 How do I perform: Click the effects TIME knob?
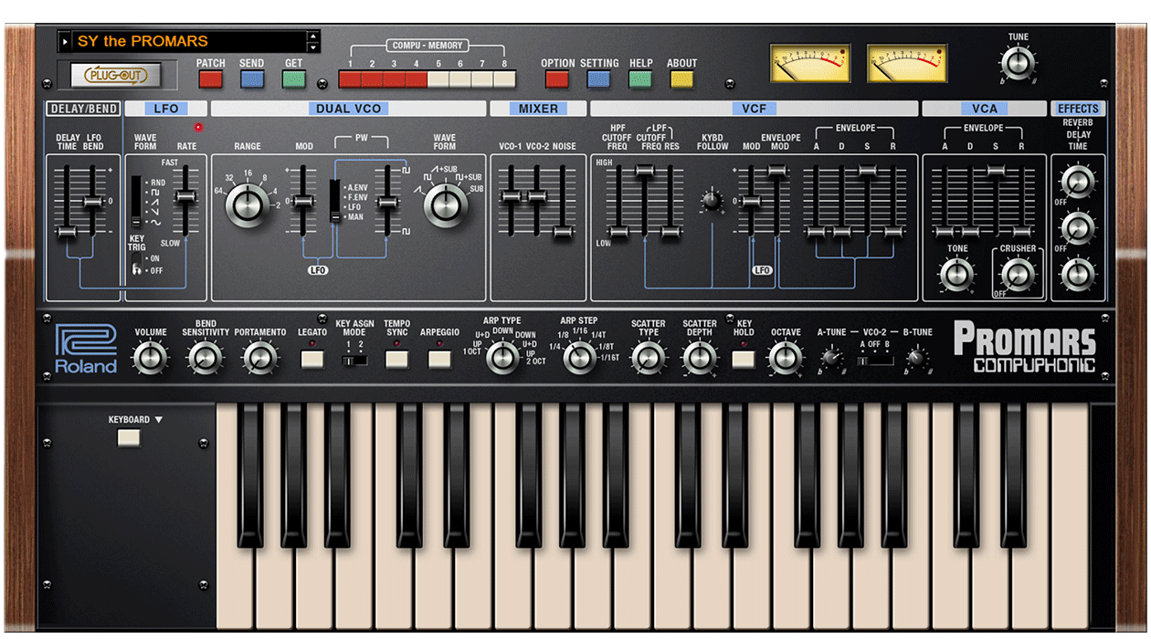1078,273
